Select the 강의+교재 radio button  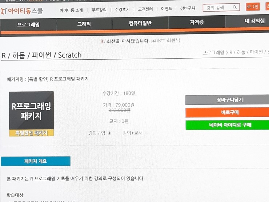tap(146, 133)
